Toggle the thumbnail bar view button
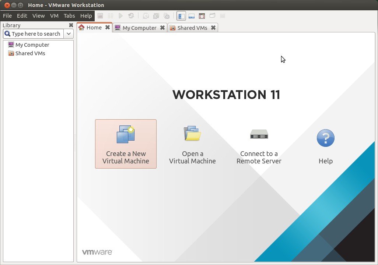Viewport: 378px width, 265px height. (x=192, y=16)
